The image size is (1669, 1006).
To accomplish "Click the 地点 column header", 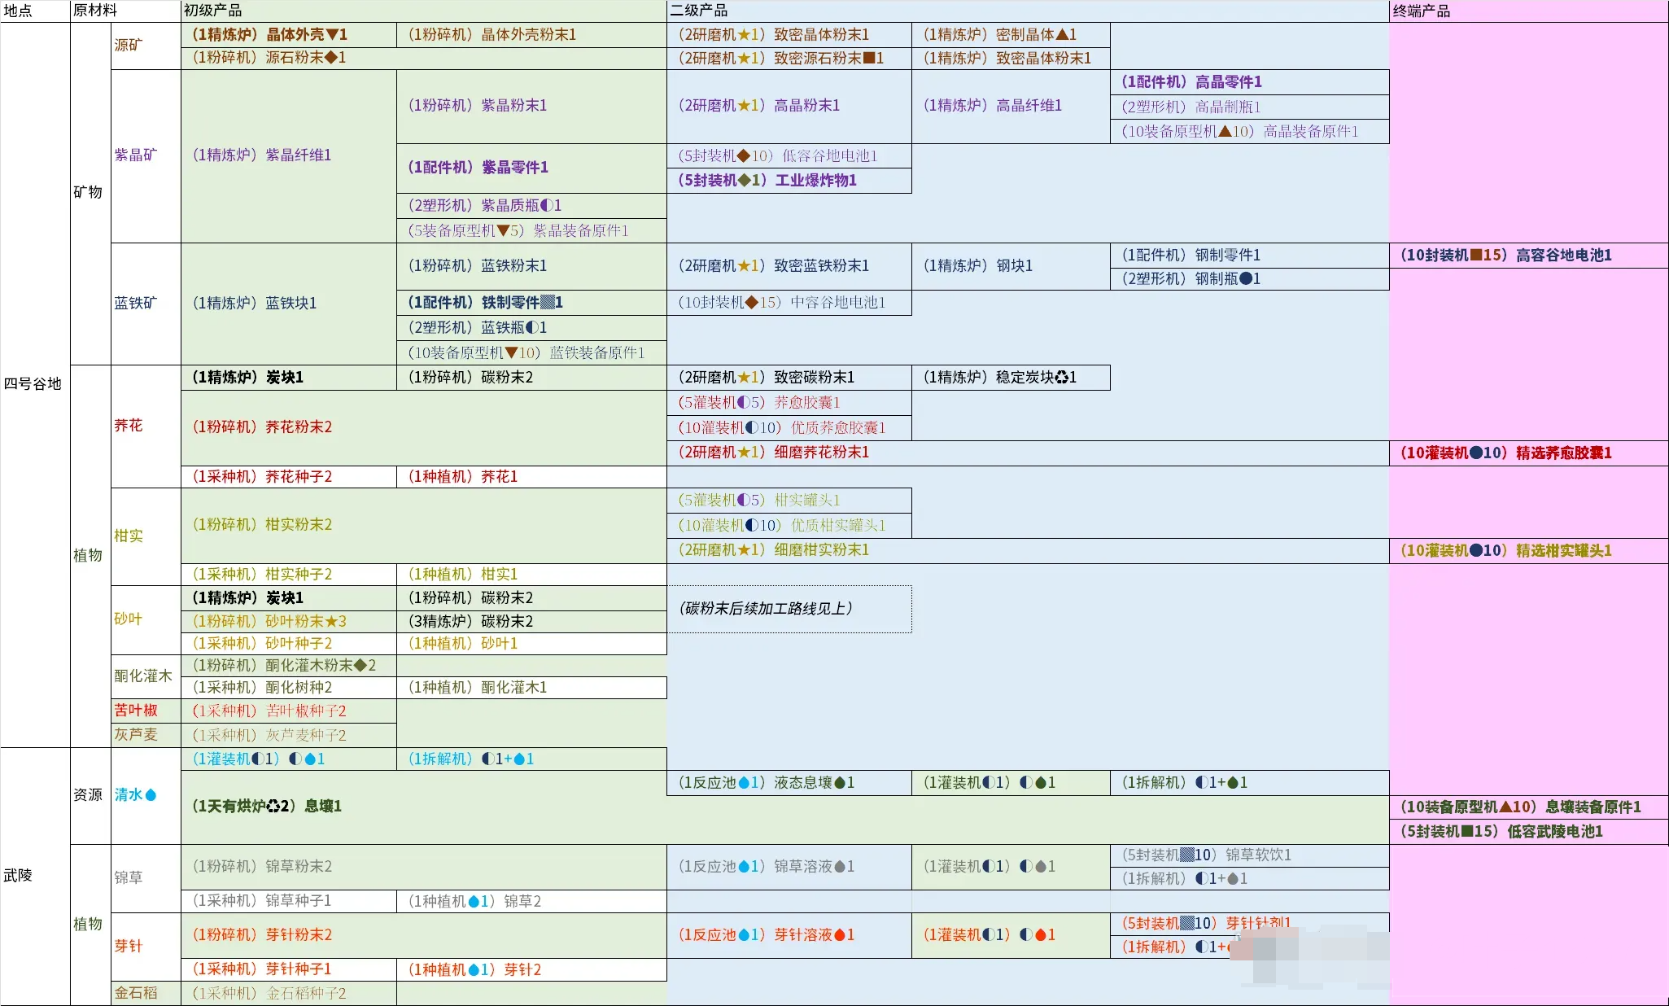I will [x=35, y=11].
